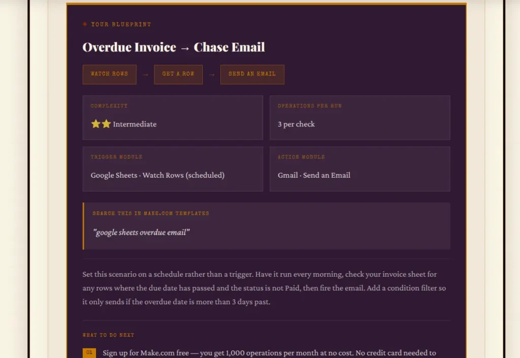This screenshot has height=358, width=520.
Task: Click the second gold complexity star
Action: [106, 124]
